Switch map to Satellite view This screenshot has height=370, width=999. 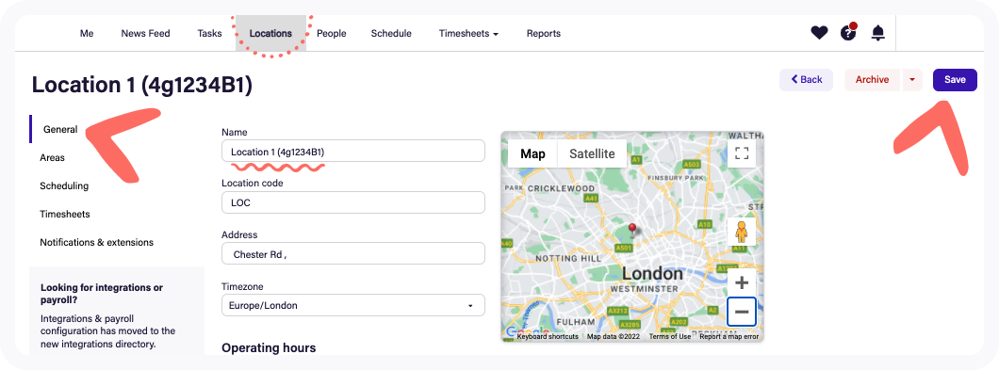pos(592,153)
